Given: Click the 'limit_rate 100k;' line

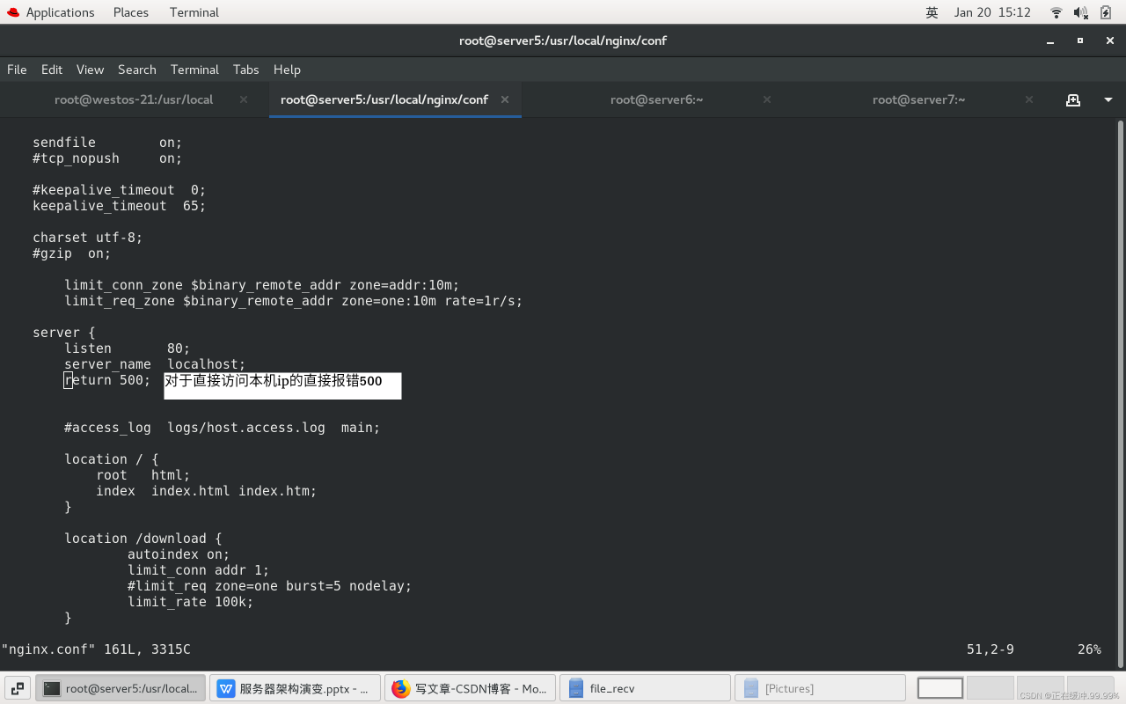Looking at the screenshot, I should (x=191, y=602).
